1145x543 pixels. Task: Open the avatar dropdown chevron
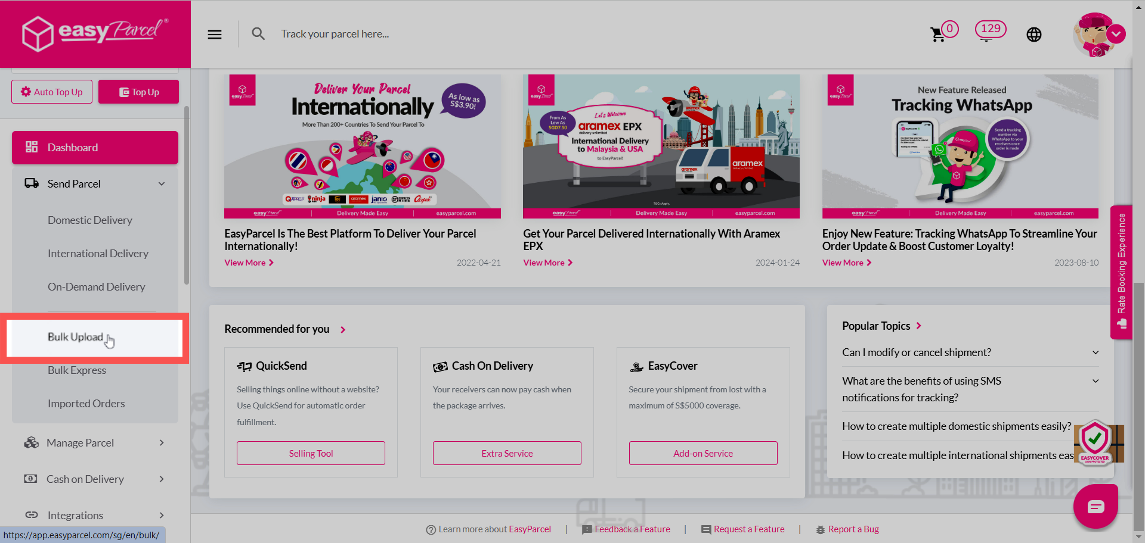coord(1116,34)
